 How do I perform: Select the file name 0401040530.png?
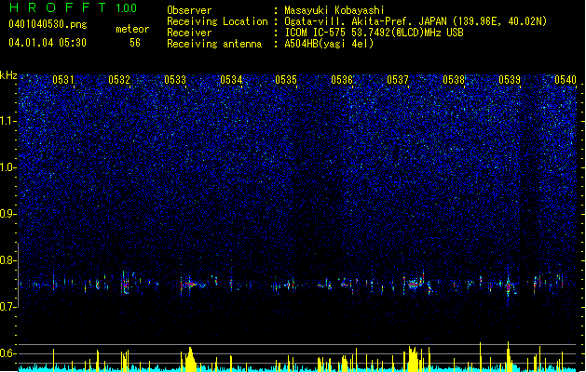pos(48,24)
